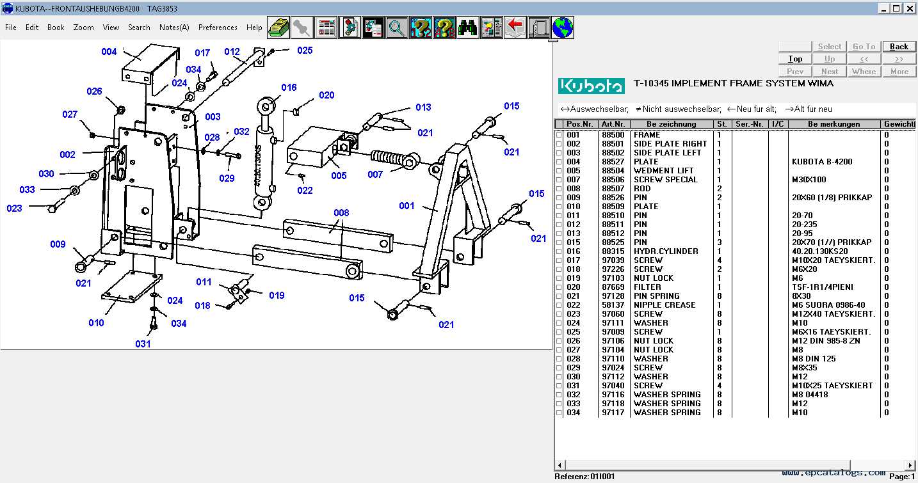Open the Zoom menu
Screen dimensions: 918x483
[x=83, y=28]
